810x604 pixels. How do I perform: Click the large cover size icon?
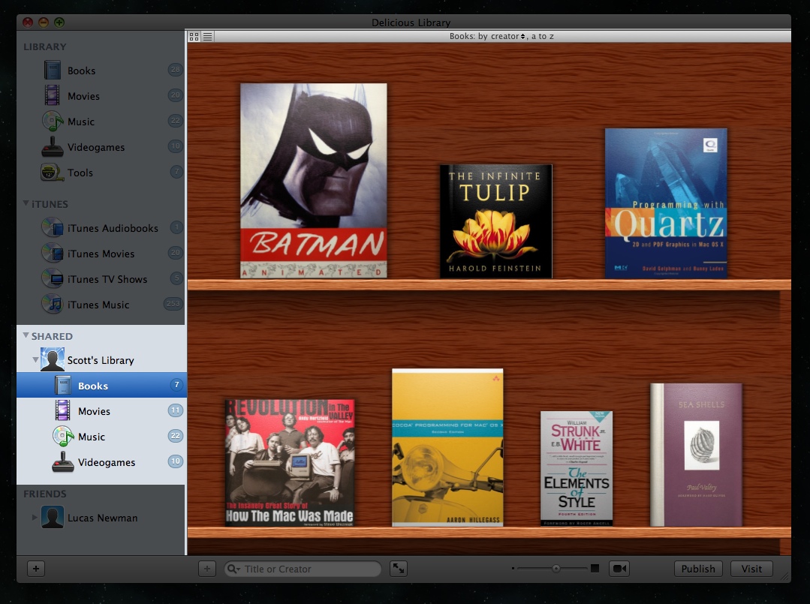tap(595, 569)
